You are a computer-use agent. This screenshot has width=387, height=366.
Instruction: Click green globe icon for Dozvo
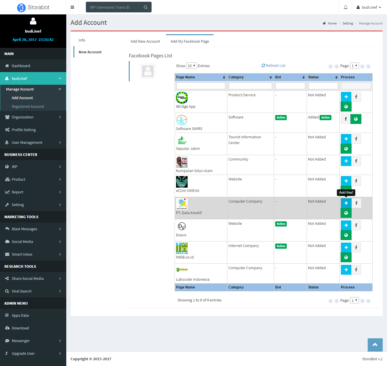click(346, 235)
